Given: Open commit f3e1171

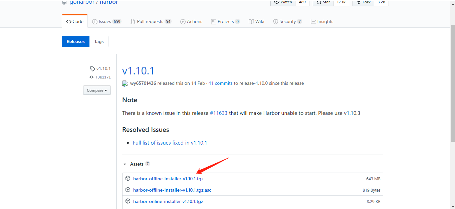Looking at the screenshot, I should click(103, 77).
